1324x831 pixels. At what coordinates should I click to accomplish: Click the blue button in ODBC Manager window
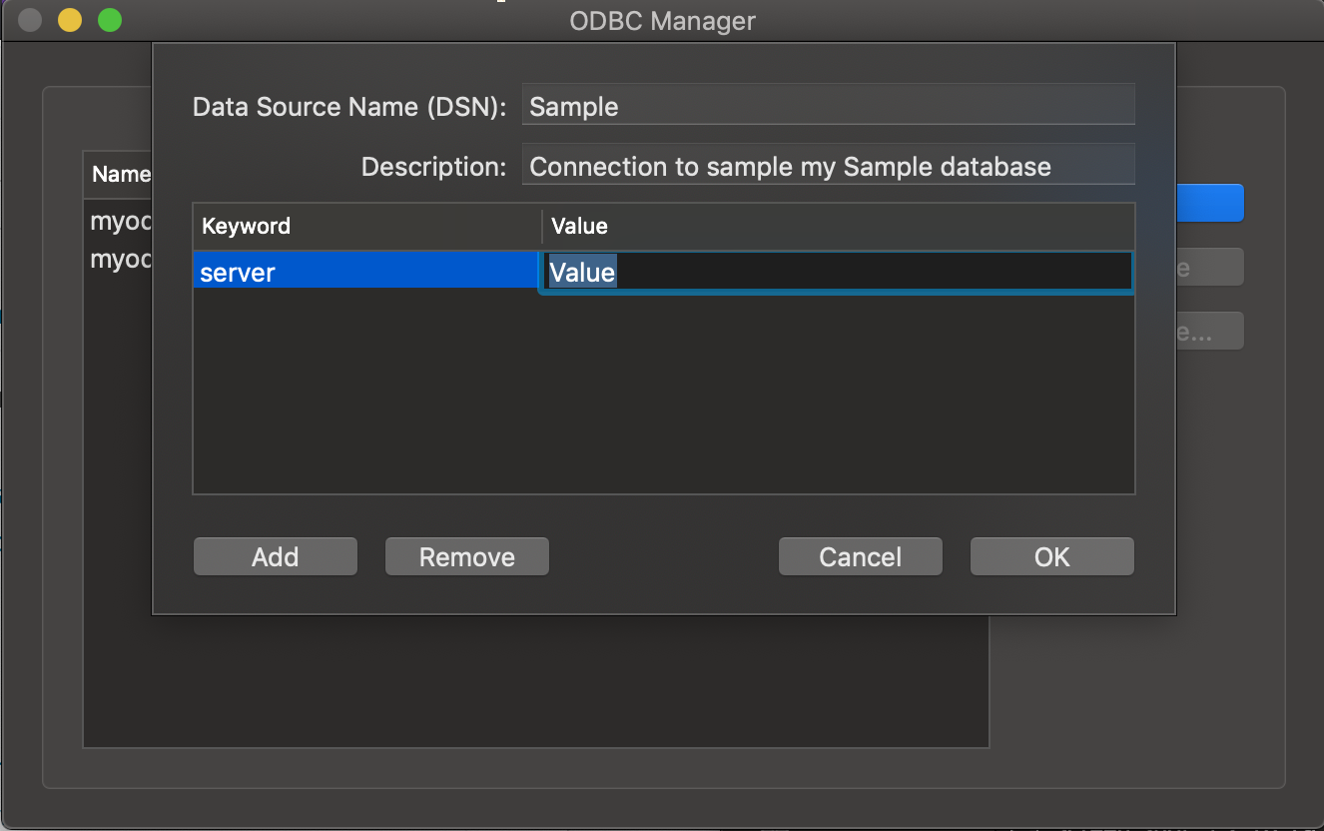(x=1209, y=203)
